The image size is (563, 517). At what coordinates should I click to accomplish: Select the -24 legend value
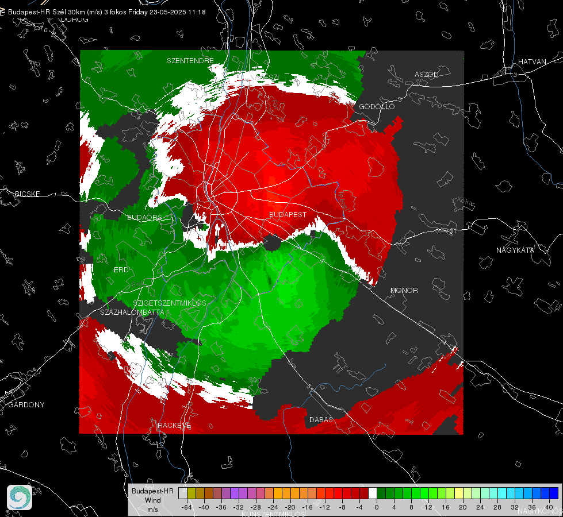pyautogui.click(x=273, y=507)
